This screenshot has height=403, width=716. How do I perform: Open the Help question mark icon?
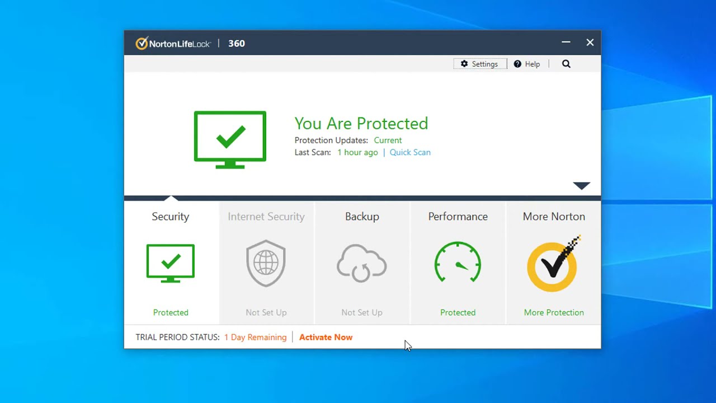[x=517, y=64]
